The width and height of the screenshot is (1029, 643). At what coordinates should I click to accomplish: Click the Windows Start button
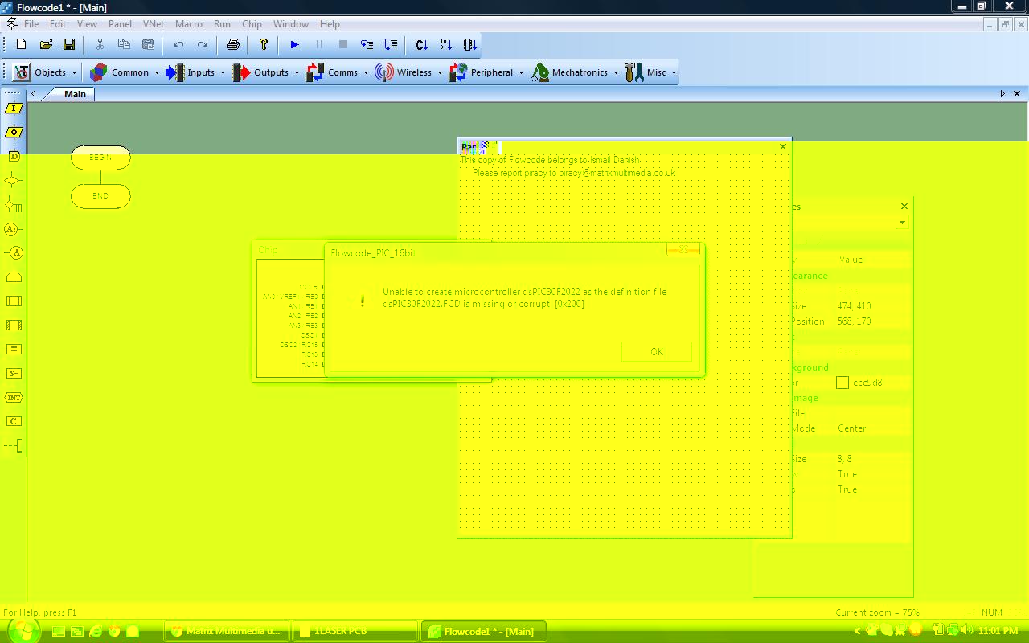[x=23, y=631]
